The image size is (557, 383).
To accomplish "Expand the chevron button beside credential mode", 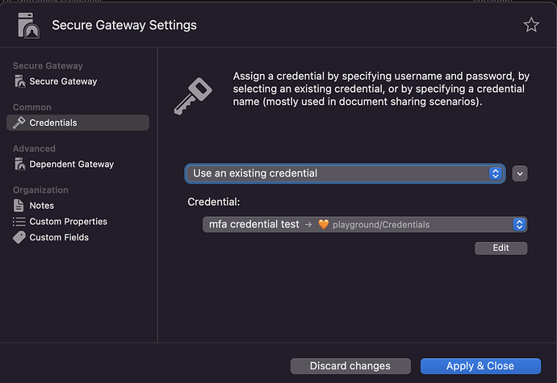I will pyautogui.click(x=520, y=173).
